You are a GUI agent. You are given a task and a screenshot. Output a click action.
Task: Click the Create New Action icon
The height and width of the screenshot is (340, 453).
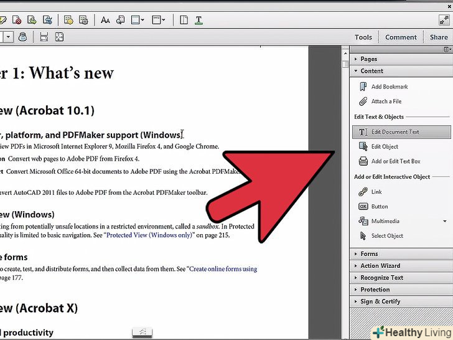coord(68,20)
